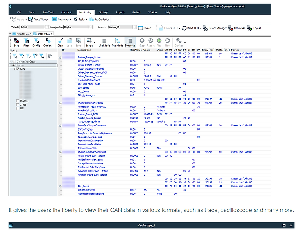Click the Next playback button
Screen dimensions: 298x230
coord(168,42)
